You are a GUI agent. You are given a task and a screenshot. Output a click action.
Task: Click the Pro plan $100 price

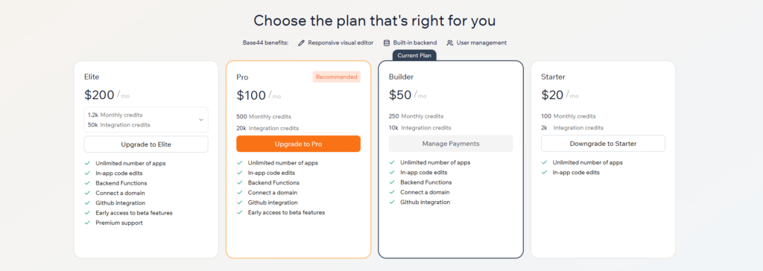(x=251, y=95)
